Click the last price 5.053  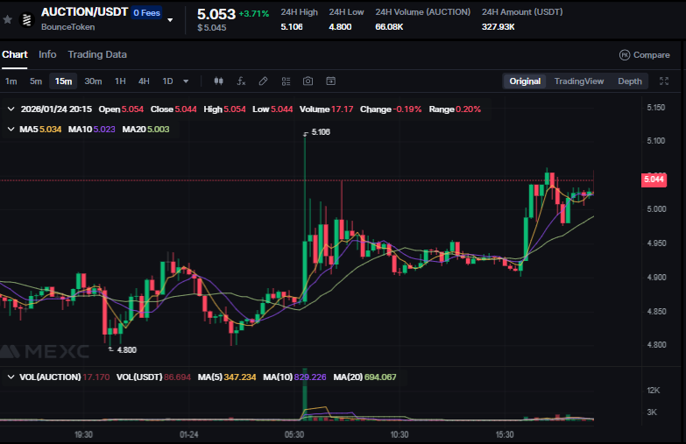pyautogui.click(x=216, y=14)
